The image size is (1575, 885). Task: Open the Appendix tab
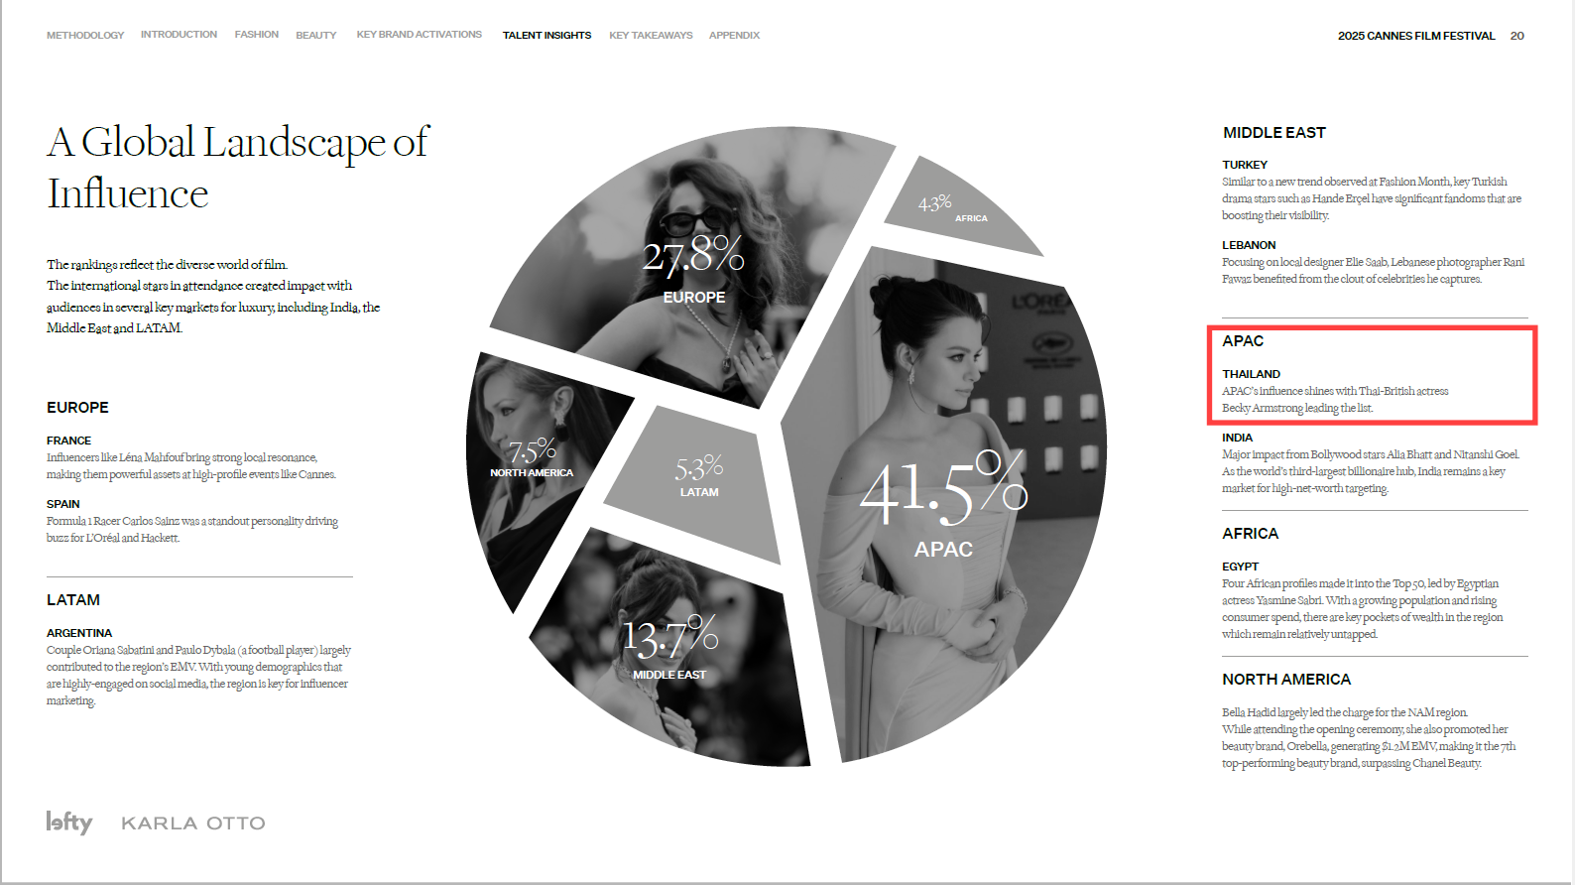coord(734,36)
